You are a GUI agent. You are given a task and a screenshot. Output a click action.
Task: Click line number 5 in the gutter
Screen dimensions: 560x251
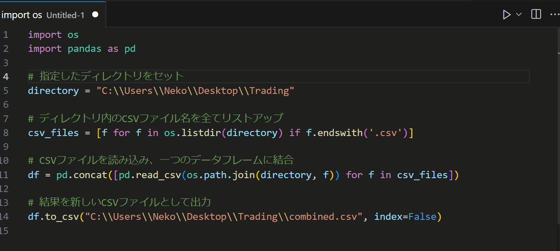(6, 91)
